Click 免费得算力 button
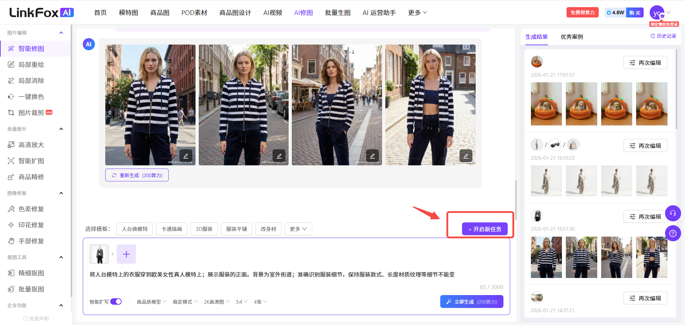The height and width of the screenshot is (325, 685). pos(582,12)
